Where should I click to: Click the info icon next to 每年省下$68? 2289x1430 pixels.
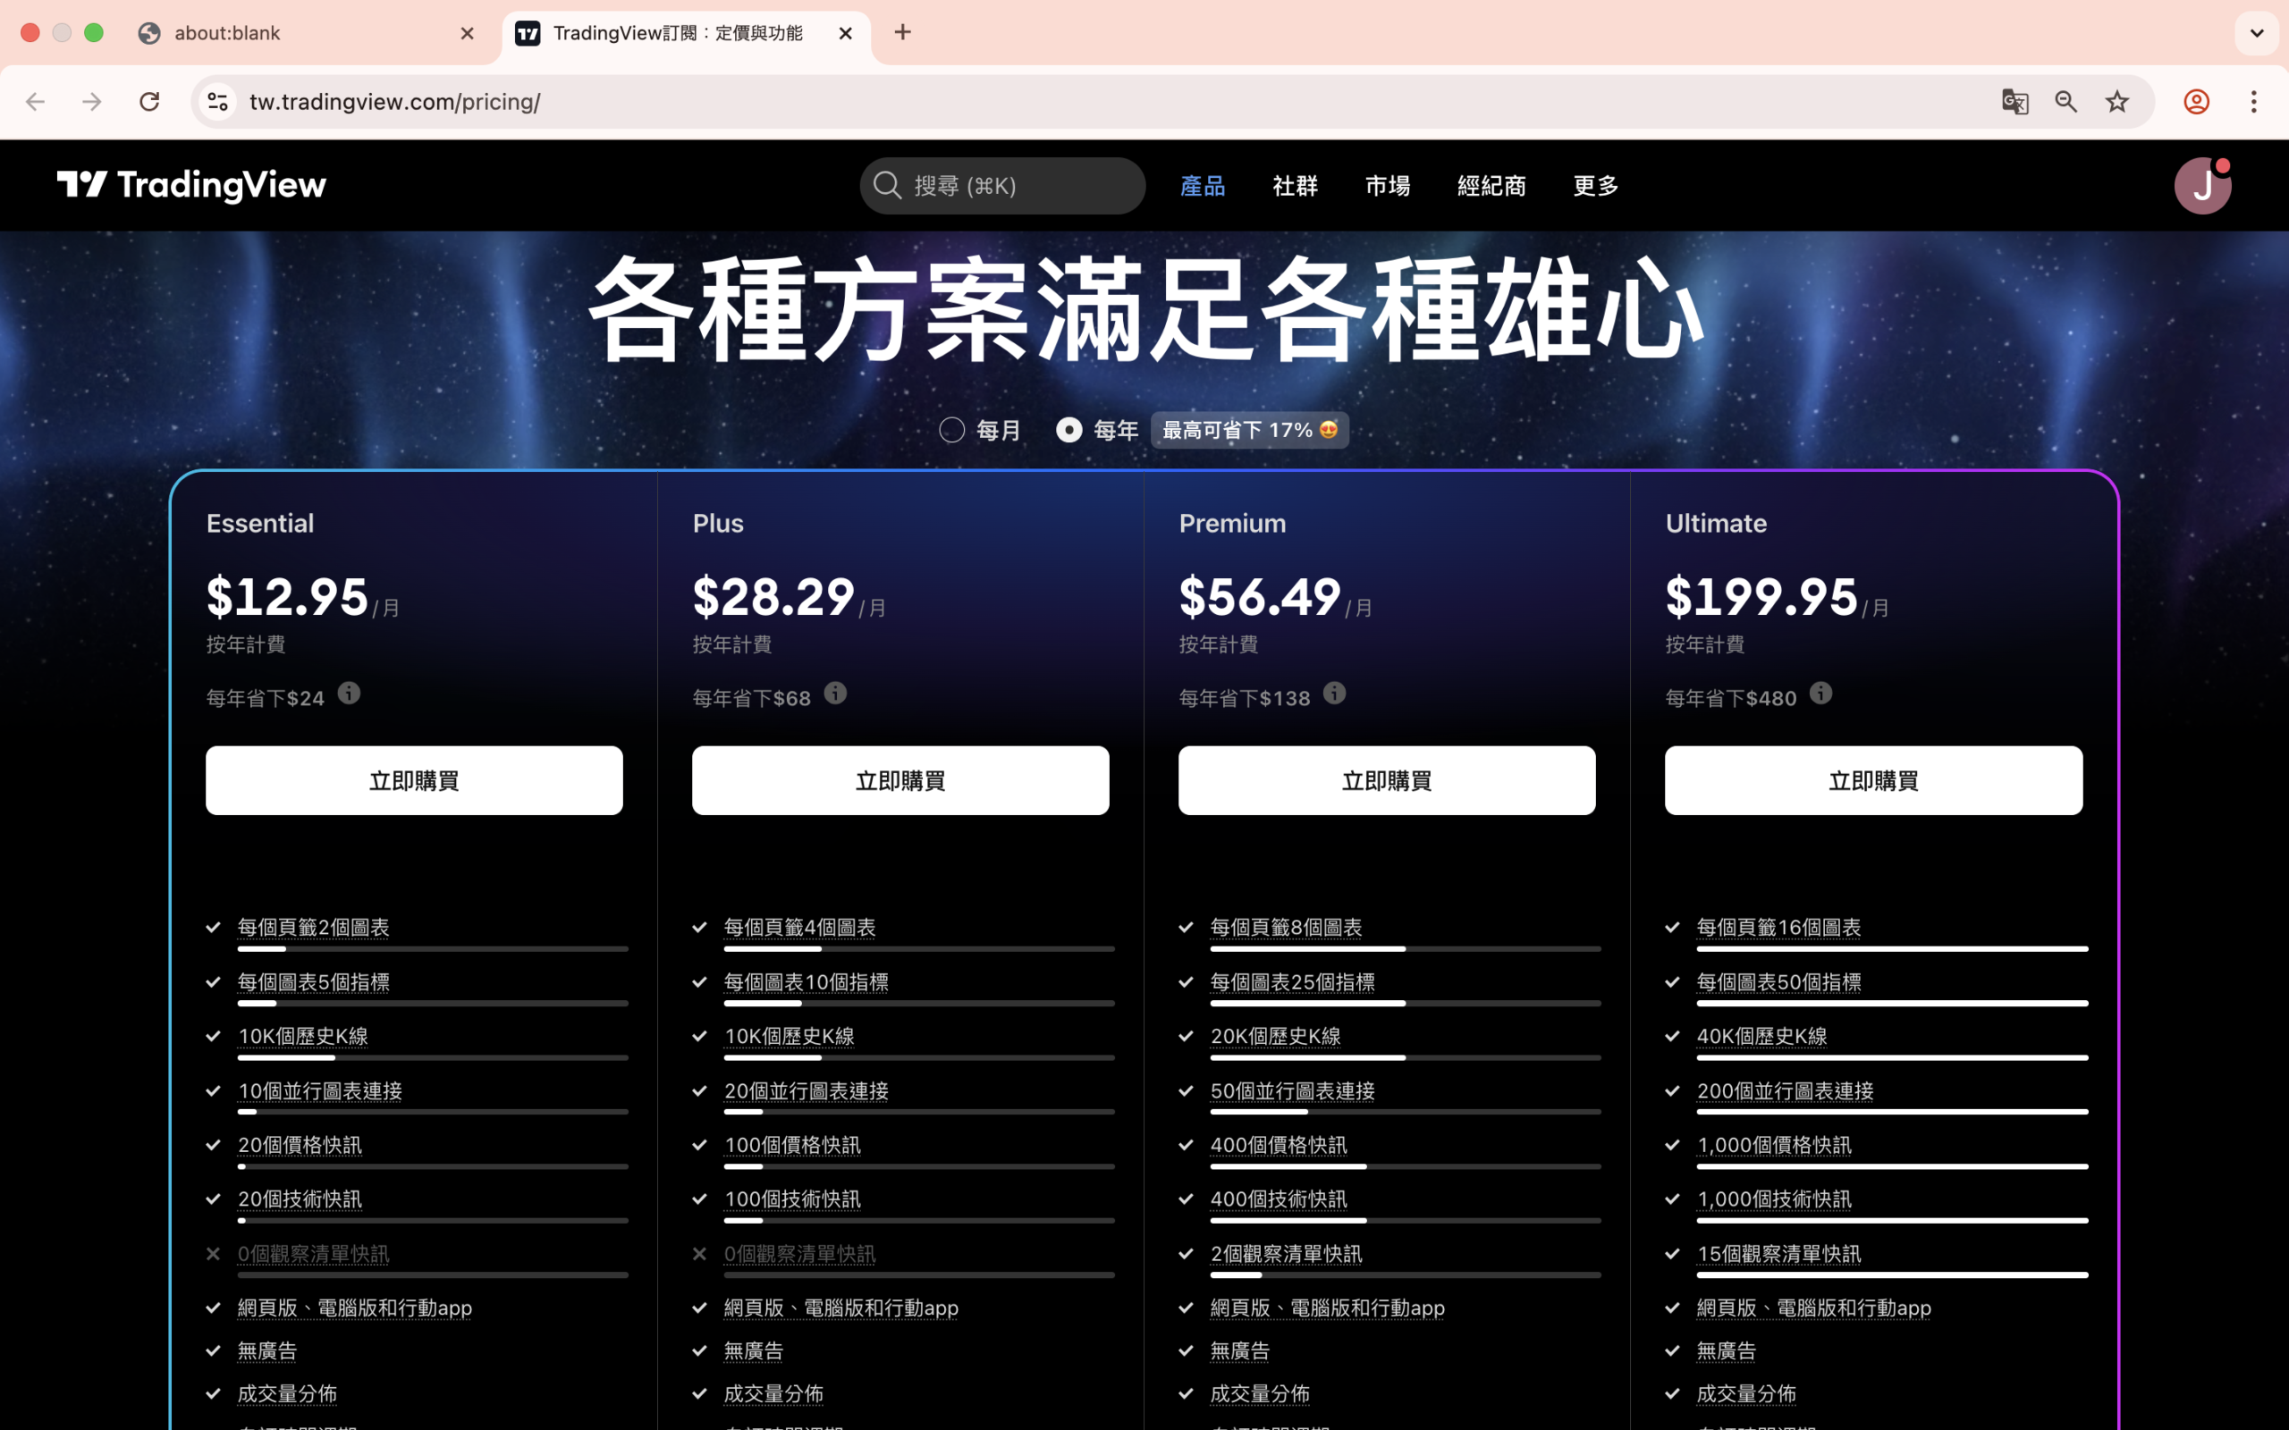tap(835, 694)
